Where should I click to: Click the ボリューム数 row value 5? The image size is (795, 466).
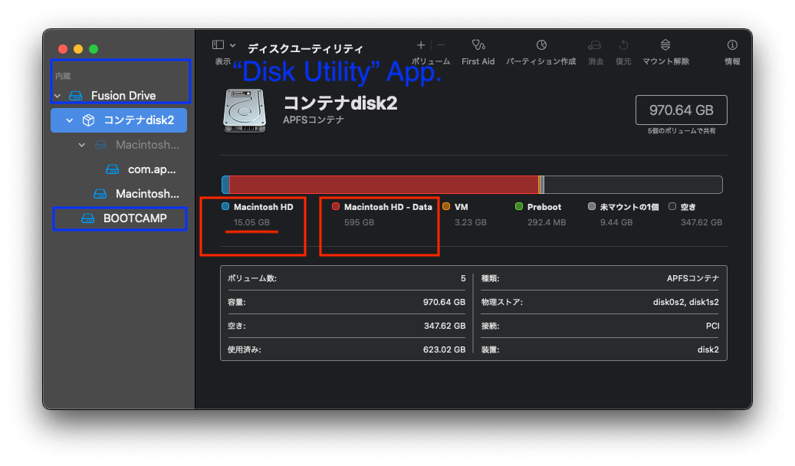463,278
